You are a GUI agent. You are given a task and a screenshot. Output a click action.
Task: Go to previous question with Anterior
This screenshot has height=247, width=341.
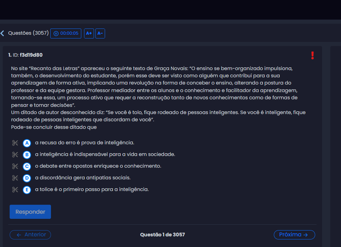[x=30, y=235]
